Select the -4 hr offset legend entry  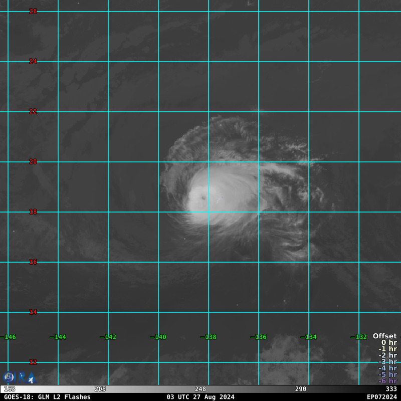pos(387,368)
